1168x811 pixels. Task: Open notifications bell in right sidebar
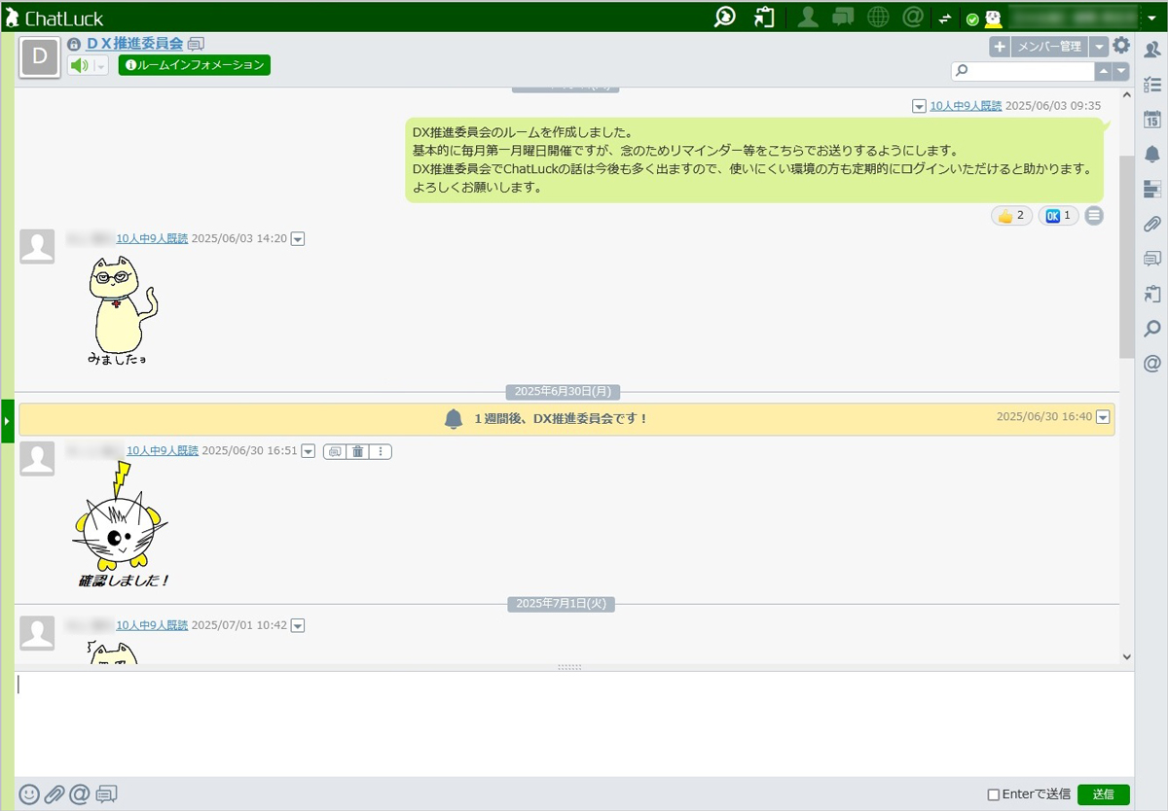coord(1152,155)
